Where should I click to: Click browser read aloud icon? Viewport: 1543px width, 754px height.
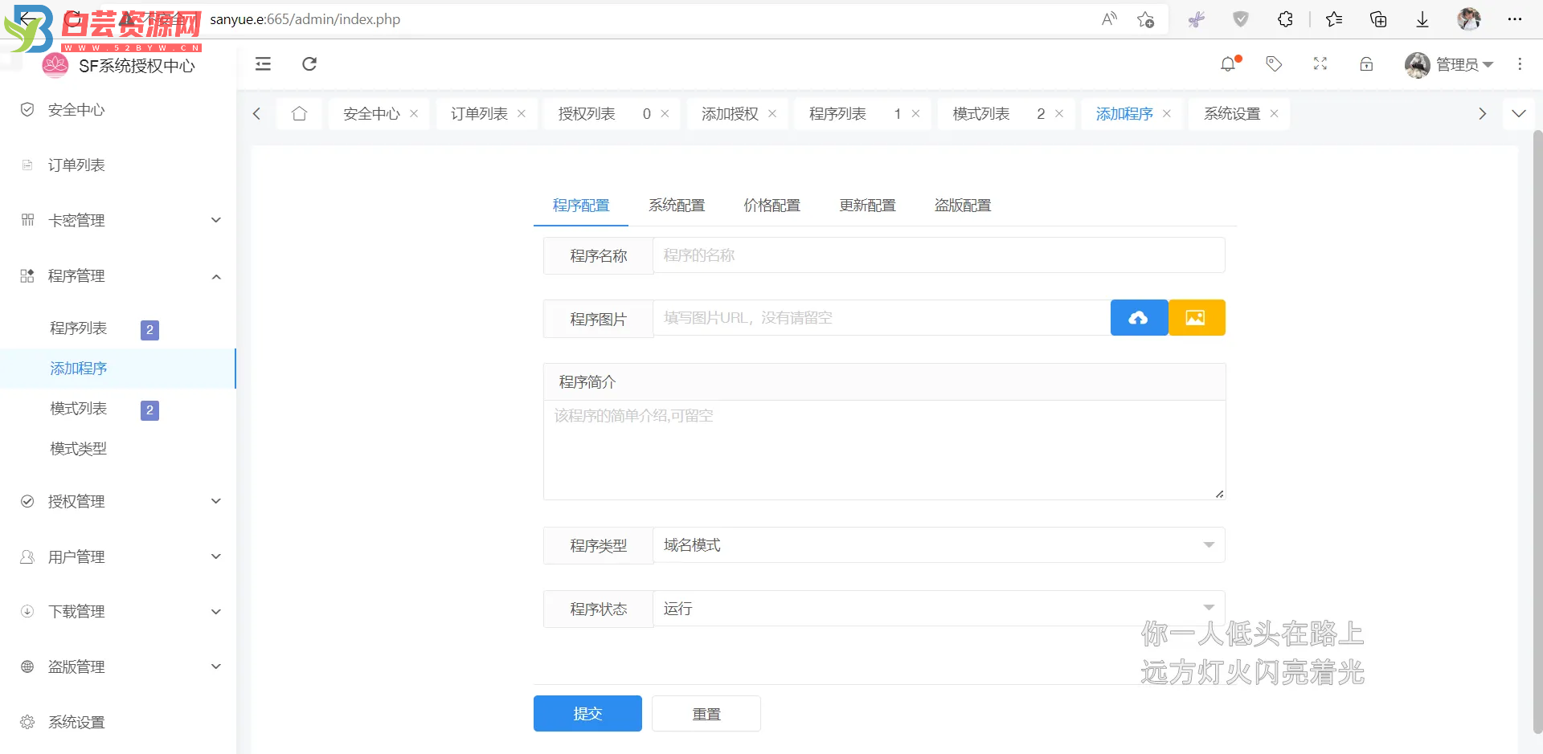click(1109, 19)
